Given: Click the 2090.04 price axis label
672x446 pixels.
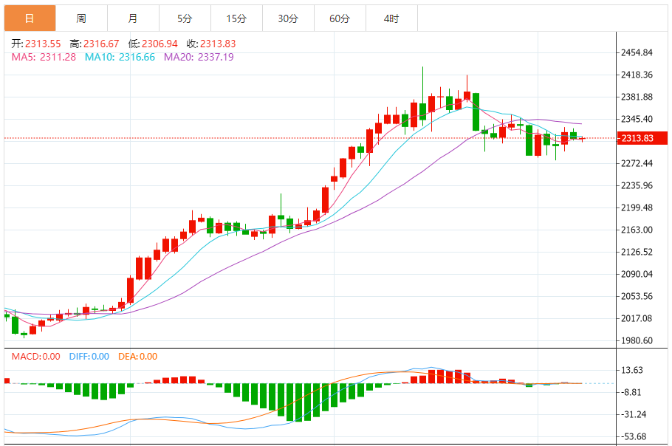Looking at the screenshot, I should (x=637, y=274).
